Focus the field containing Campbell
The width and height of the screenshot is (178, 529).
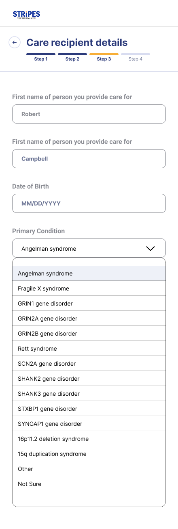(89, 159)
